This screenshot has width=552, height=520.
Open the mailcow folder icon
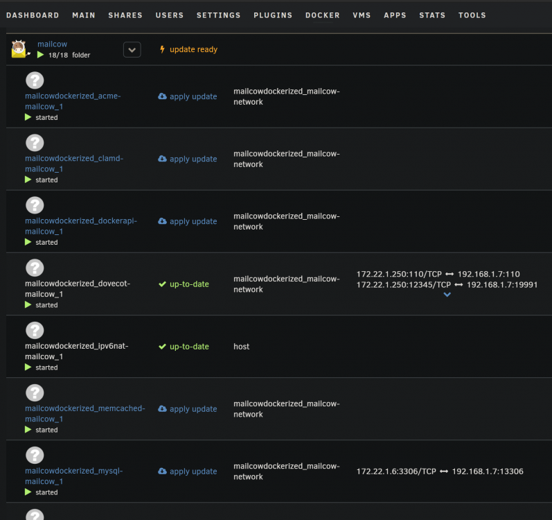[19, 49]
